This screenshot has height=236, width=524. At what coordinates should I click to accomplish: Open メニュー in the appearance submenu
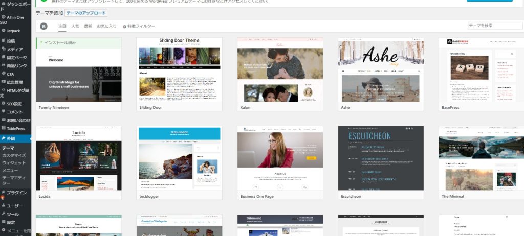[10, 171]
